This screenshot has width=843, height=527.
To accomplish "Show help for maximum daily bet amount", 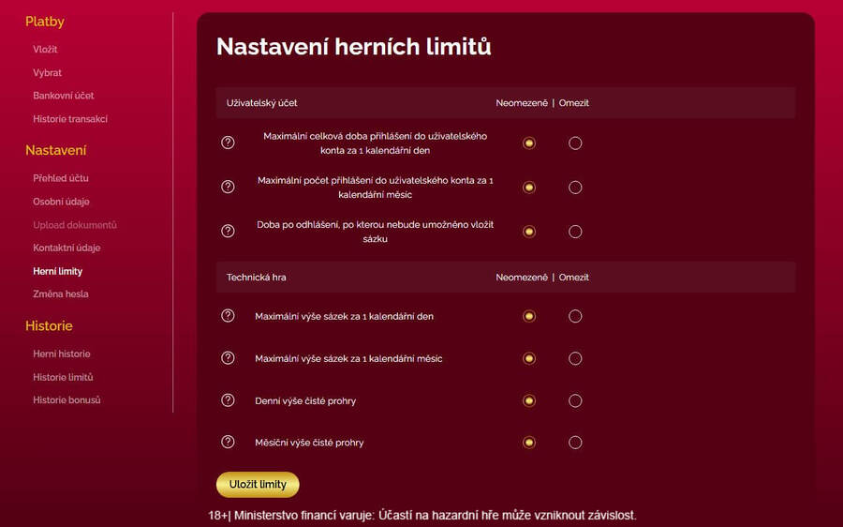I will click(x=228, y=316).
